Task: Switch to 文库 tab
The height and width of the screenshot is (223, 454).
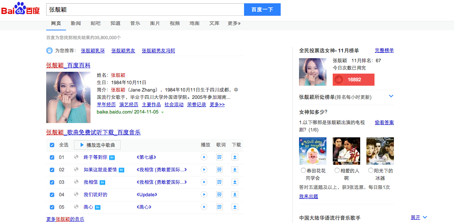Action: tap(214, 23)
